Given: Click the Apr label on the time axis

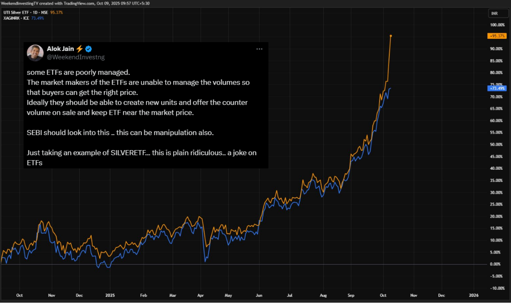Looking at the screenshot, I should coord(200,295).
